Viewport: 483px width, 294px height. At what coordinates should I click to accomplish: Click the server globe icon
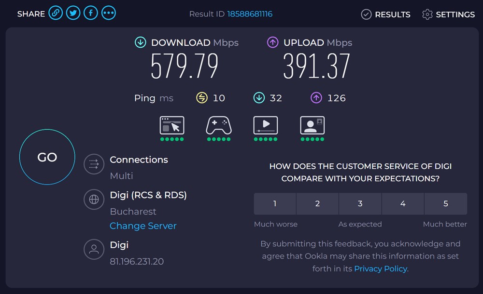pyautogui.click(x=94, y=200)
